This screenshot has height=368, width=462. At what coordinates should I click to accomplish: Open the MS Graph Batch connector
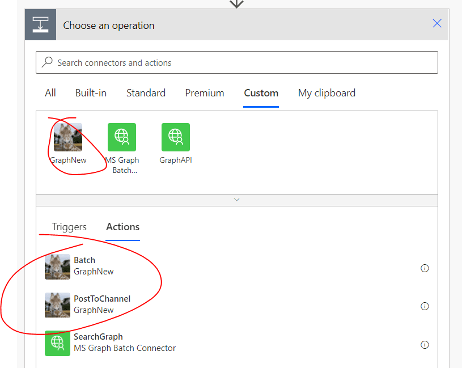122,137
